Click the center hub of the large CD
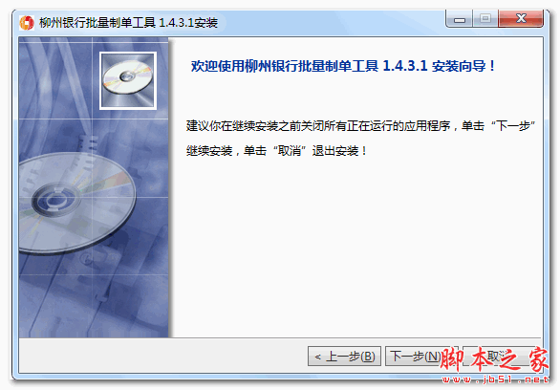 click(x=55, y=199)
